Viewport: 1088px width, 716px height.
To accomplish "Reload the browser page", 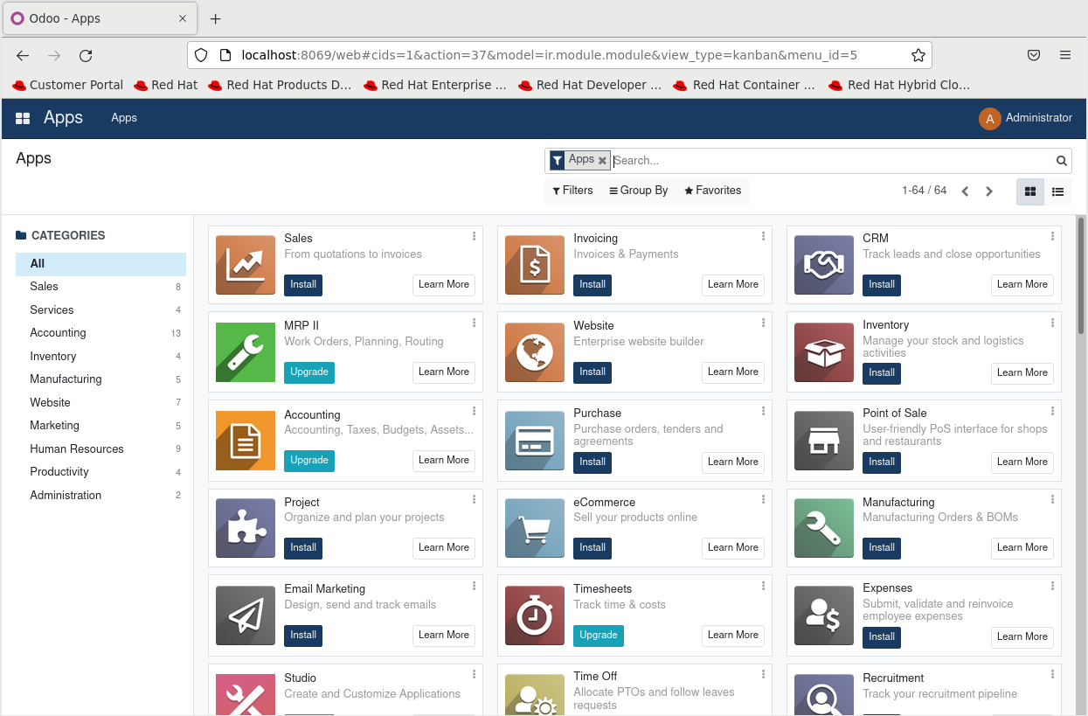I will tap(86, 55).
